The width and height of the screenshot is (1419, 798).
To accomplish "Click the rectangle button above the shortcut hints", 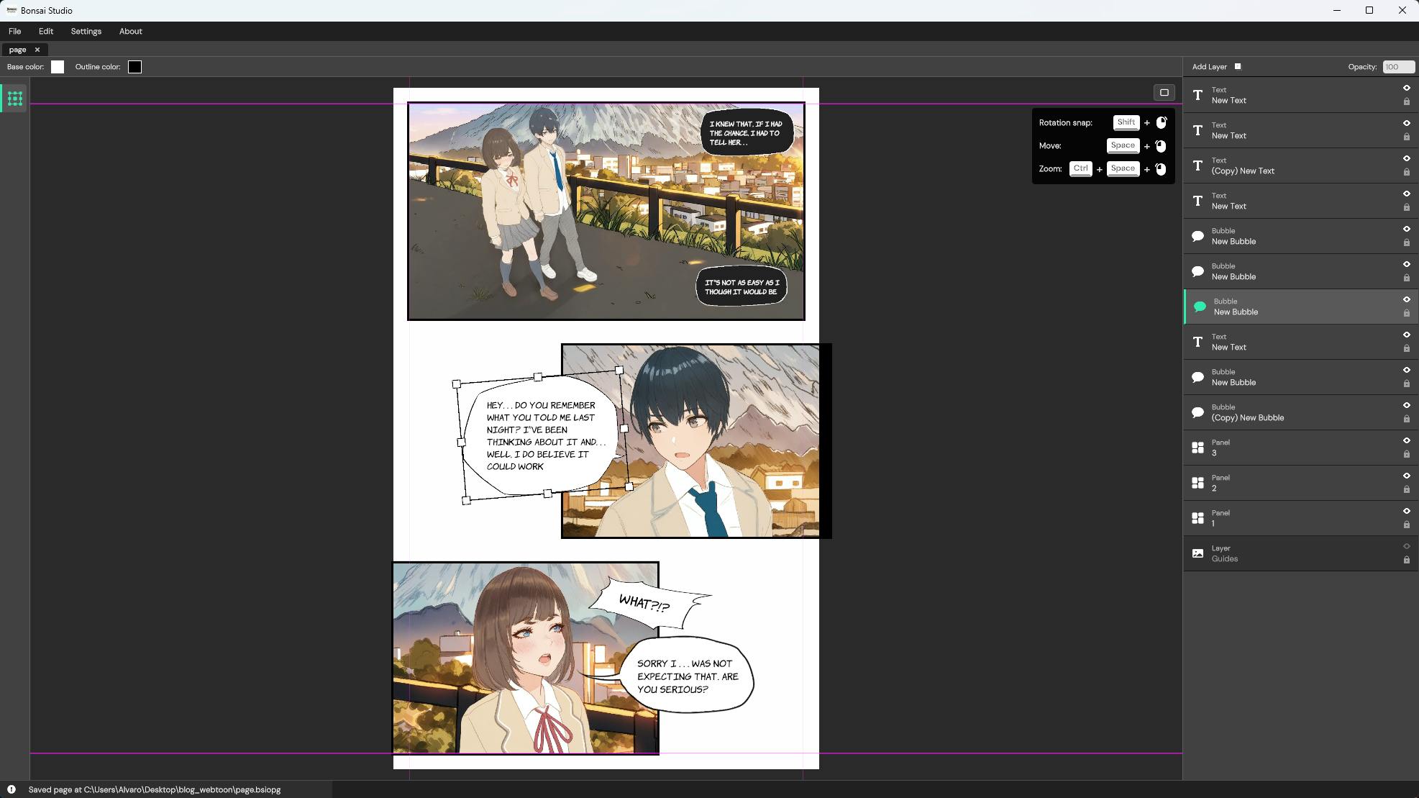I will [x=1164, y=92].
